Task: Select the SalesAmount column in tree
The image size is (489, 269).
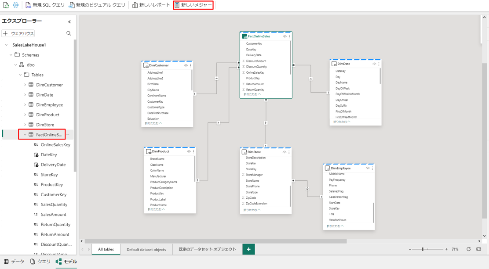Action: coord(53,215)
